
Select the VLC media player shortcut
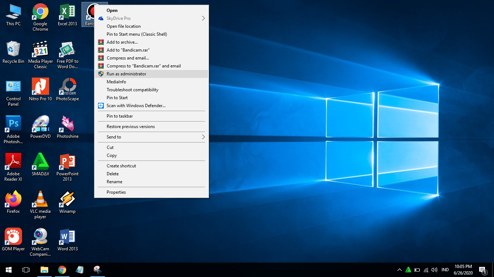[41, 205]
